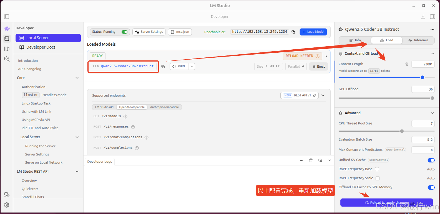Open app settings gear icon at bottom-left
This screenshot has height=214, width=440.
pyautogui.click(x=7, y=205)
